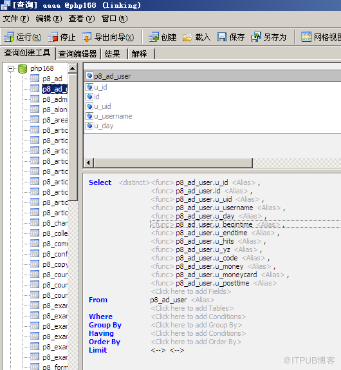Select the Query Builder (查询创建工具) tab
This screenshot has height=370, width=341.
[x=27, y=53]
